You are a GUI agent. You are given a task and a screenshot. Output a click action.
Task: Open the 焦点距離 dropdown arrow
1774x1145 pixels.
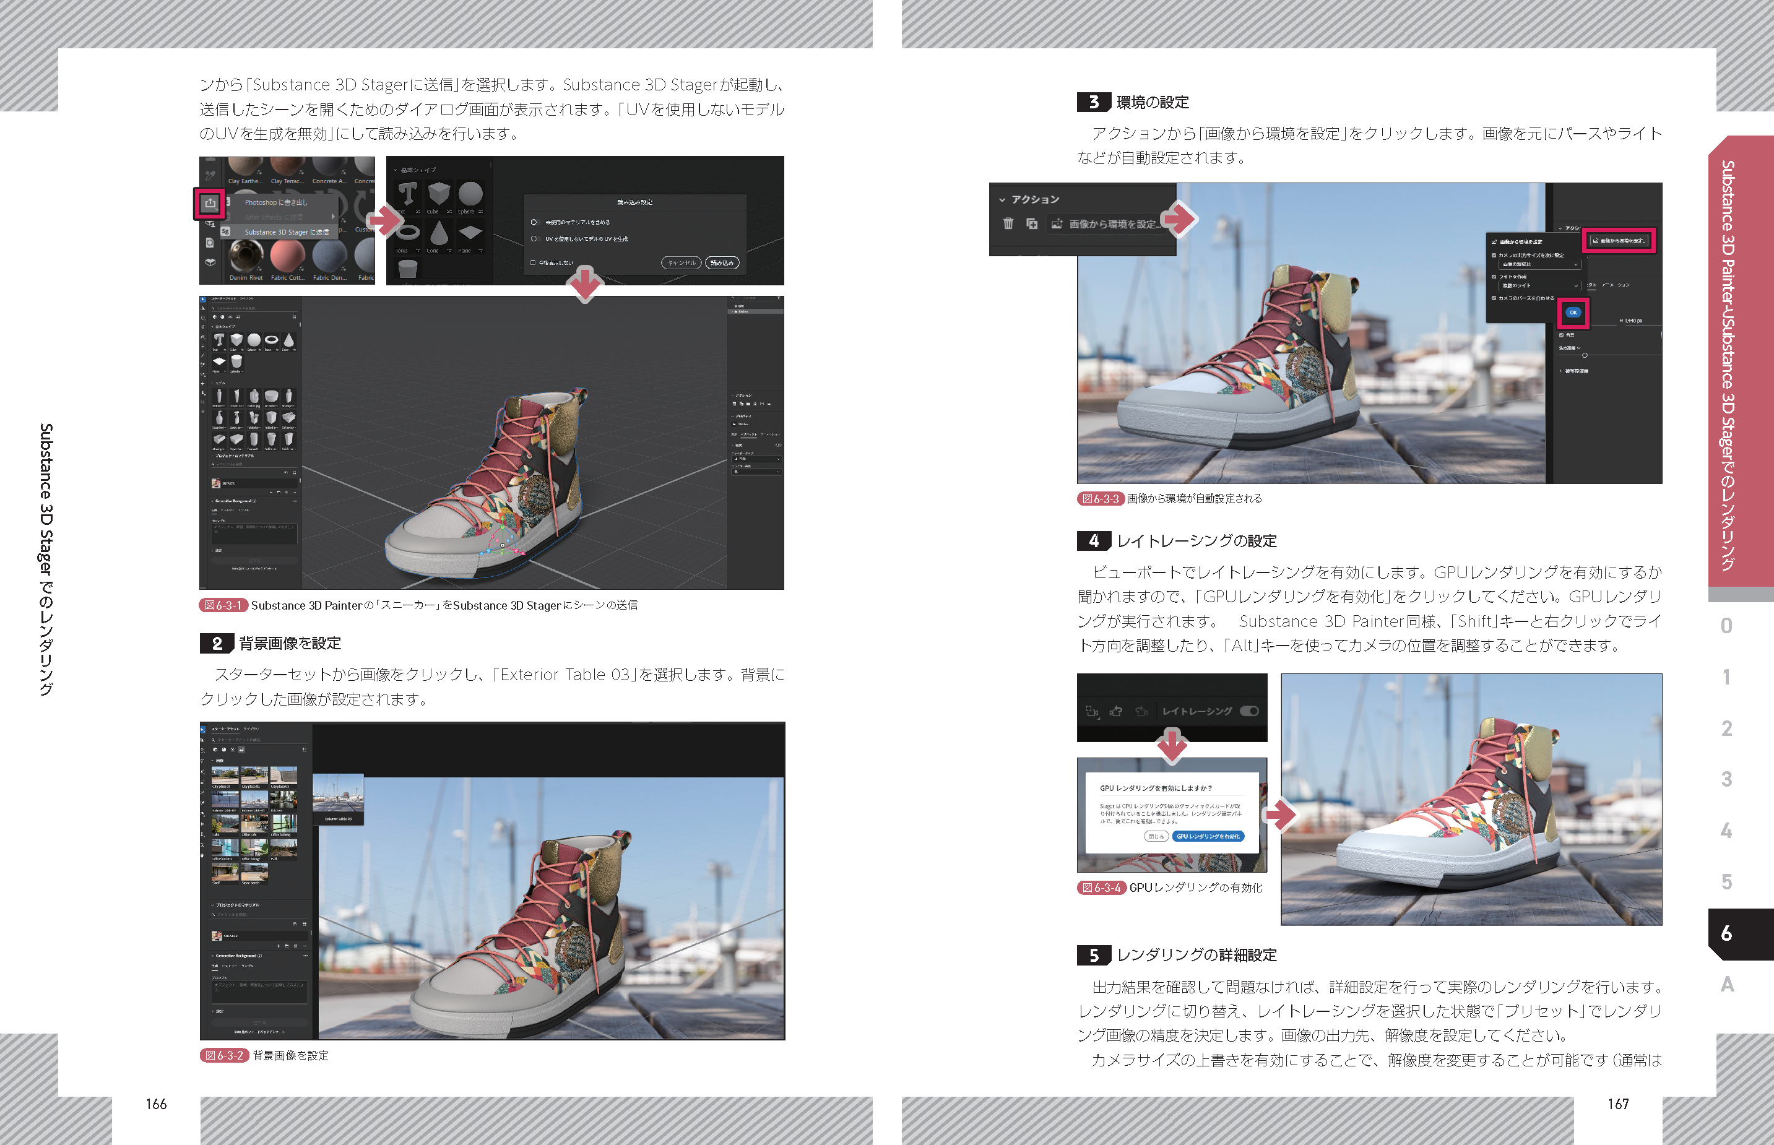point(1577,348)
